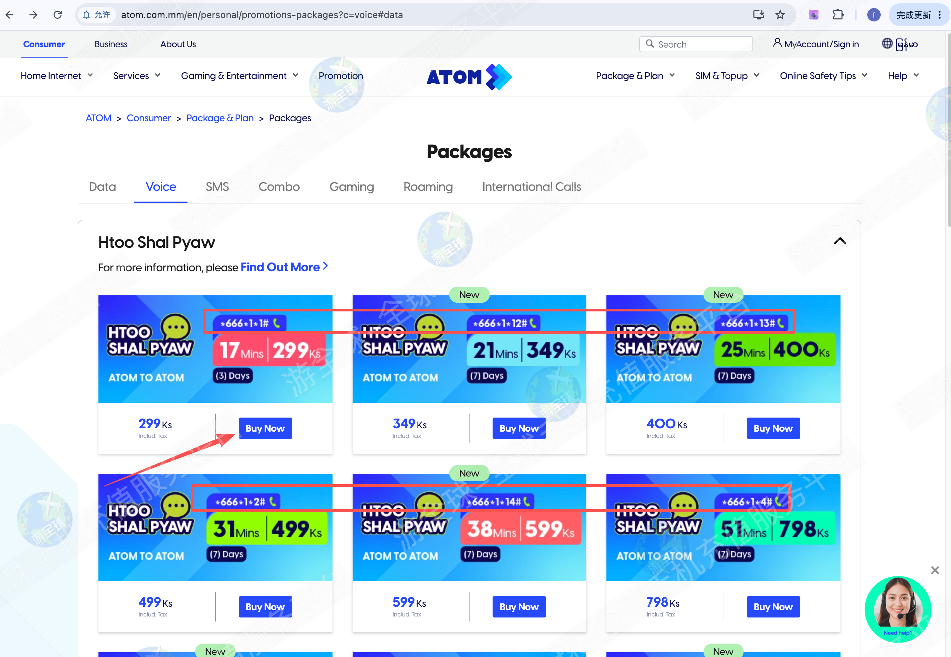Open the 21 Mins 349 Ks package banner
951x657 pixels.
469,349
